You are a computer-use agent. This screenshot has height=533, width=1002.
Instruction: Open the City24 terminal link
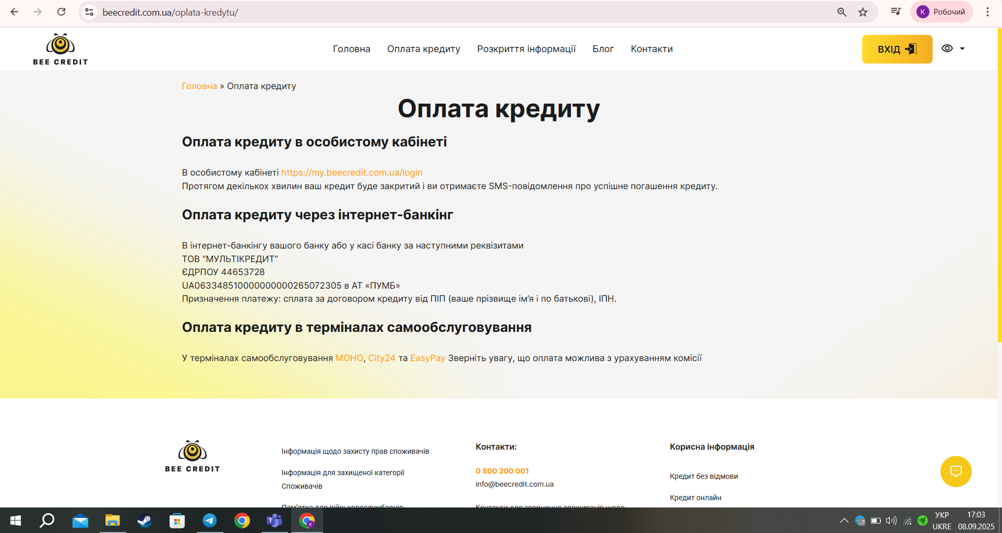click(x=381, y=358)
